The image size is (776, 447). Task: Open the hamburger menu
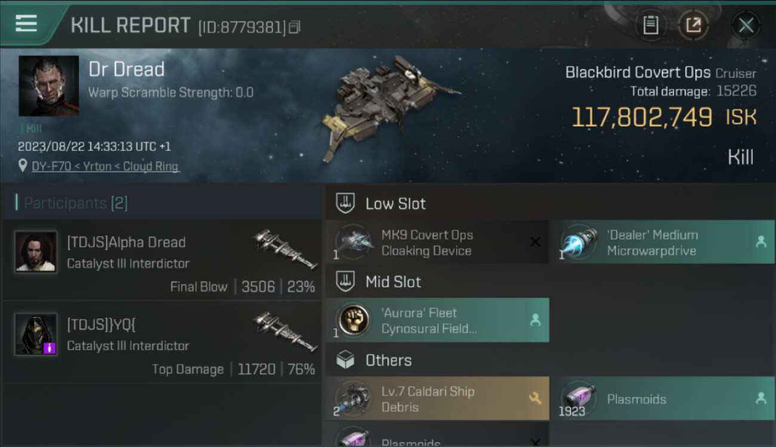[26, 24]
